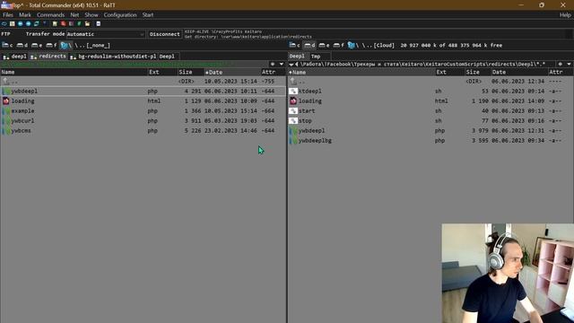Select the ywbcurl file name in left panel
This screenshot has width=574, height=323.
[22, 121]
